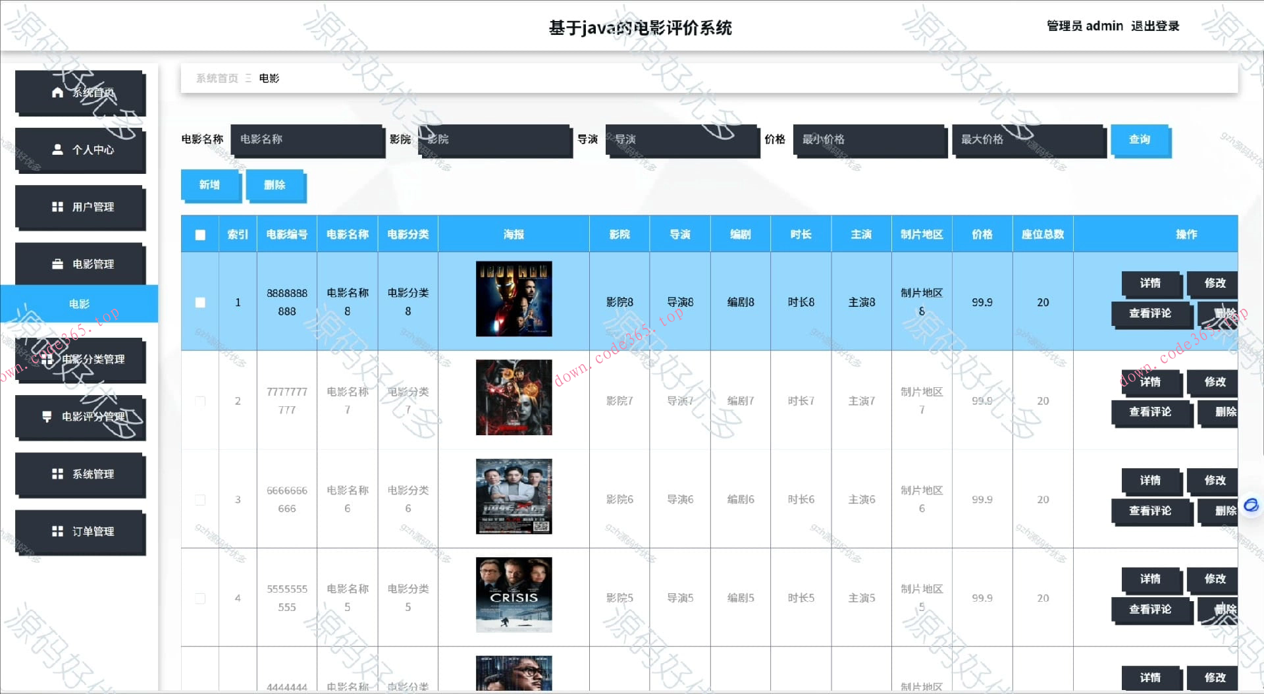Check the checkbox for movie 5555555555

point(200,599)
